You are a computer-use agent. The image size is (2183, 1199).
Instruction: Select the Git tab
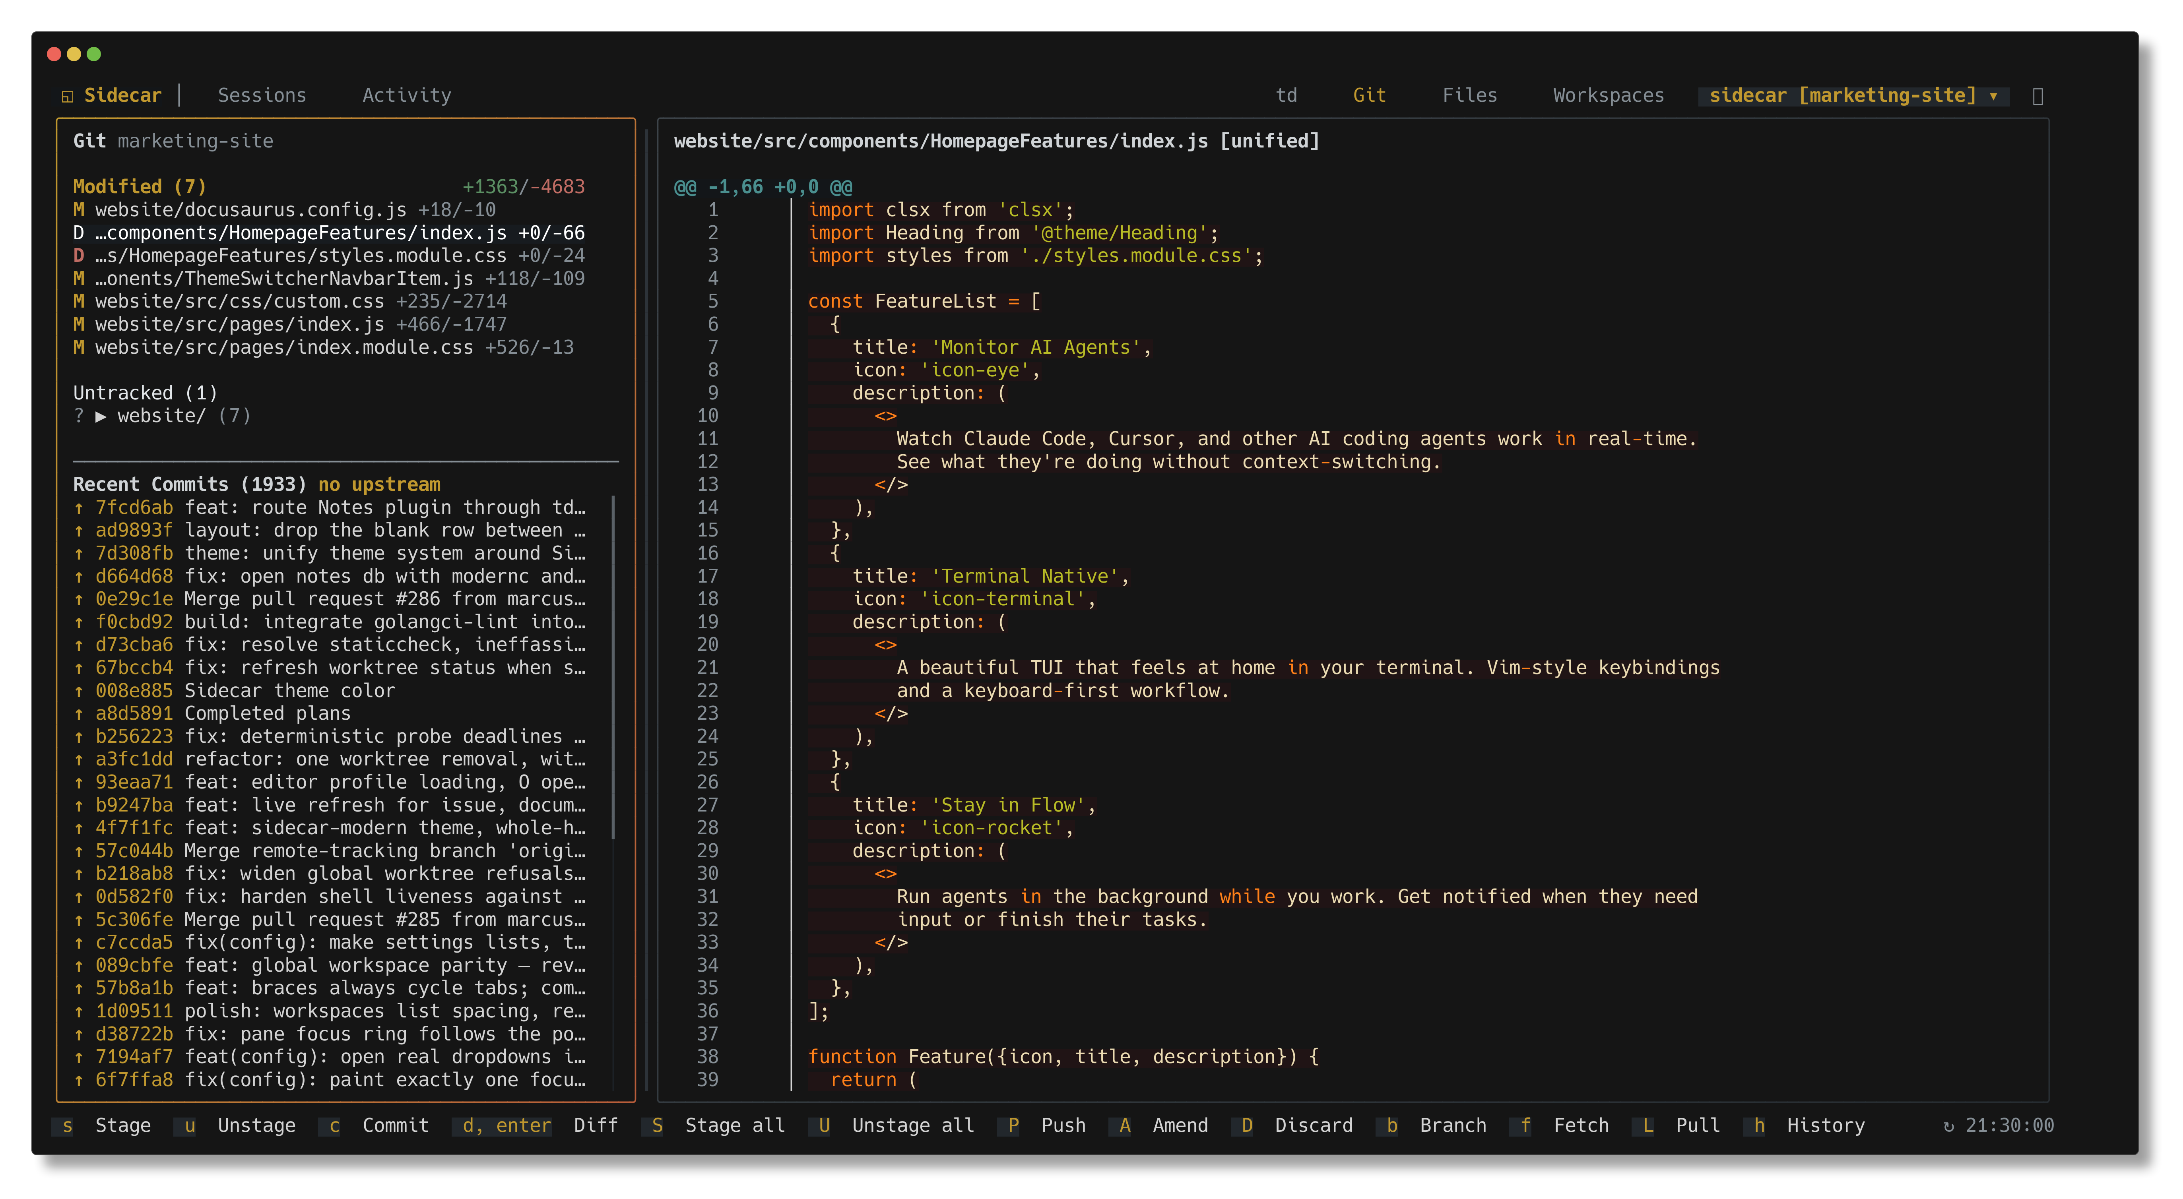click(x=1369, y=95)
